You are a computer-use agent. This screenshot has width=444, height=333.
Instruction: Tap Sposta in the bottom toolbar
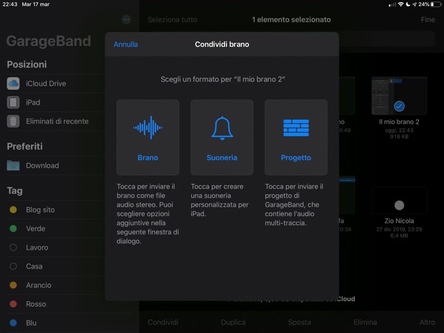(x=299, y=323)
